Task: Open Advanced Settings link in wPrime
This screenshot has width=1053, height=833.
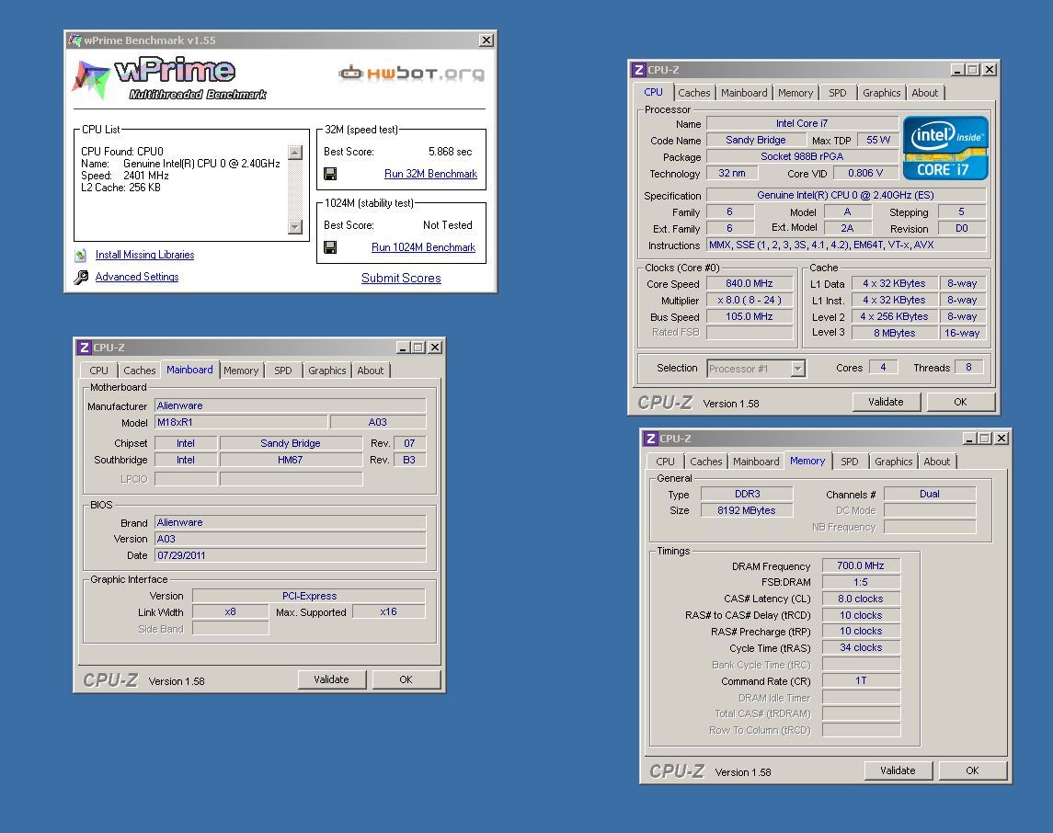Action: pyautogui.click(x=137, y=278)
